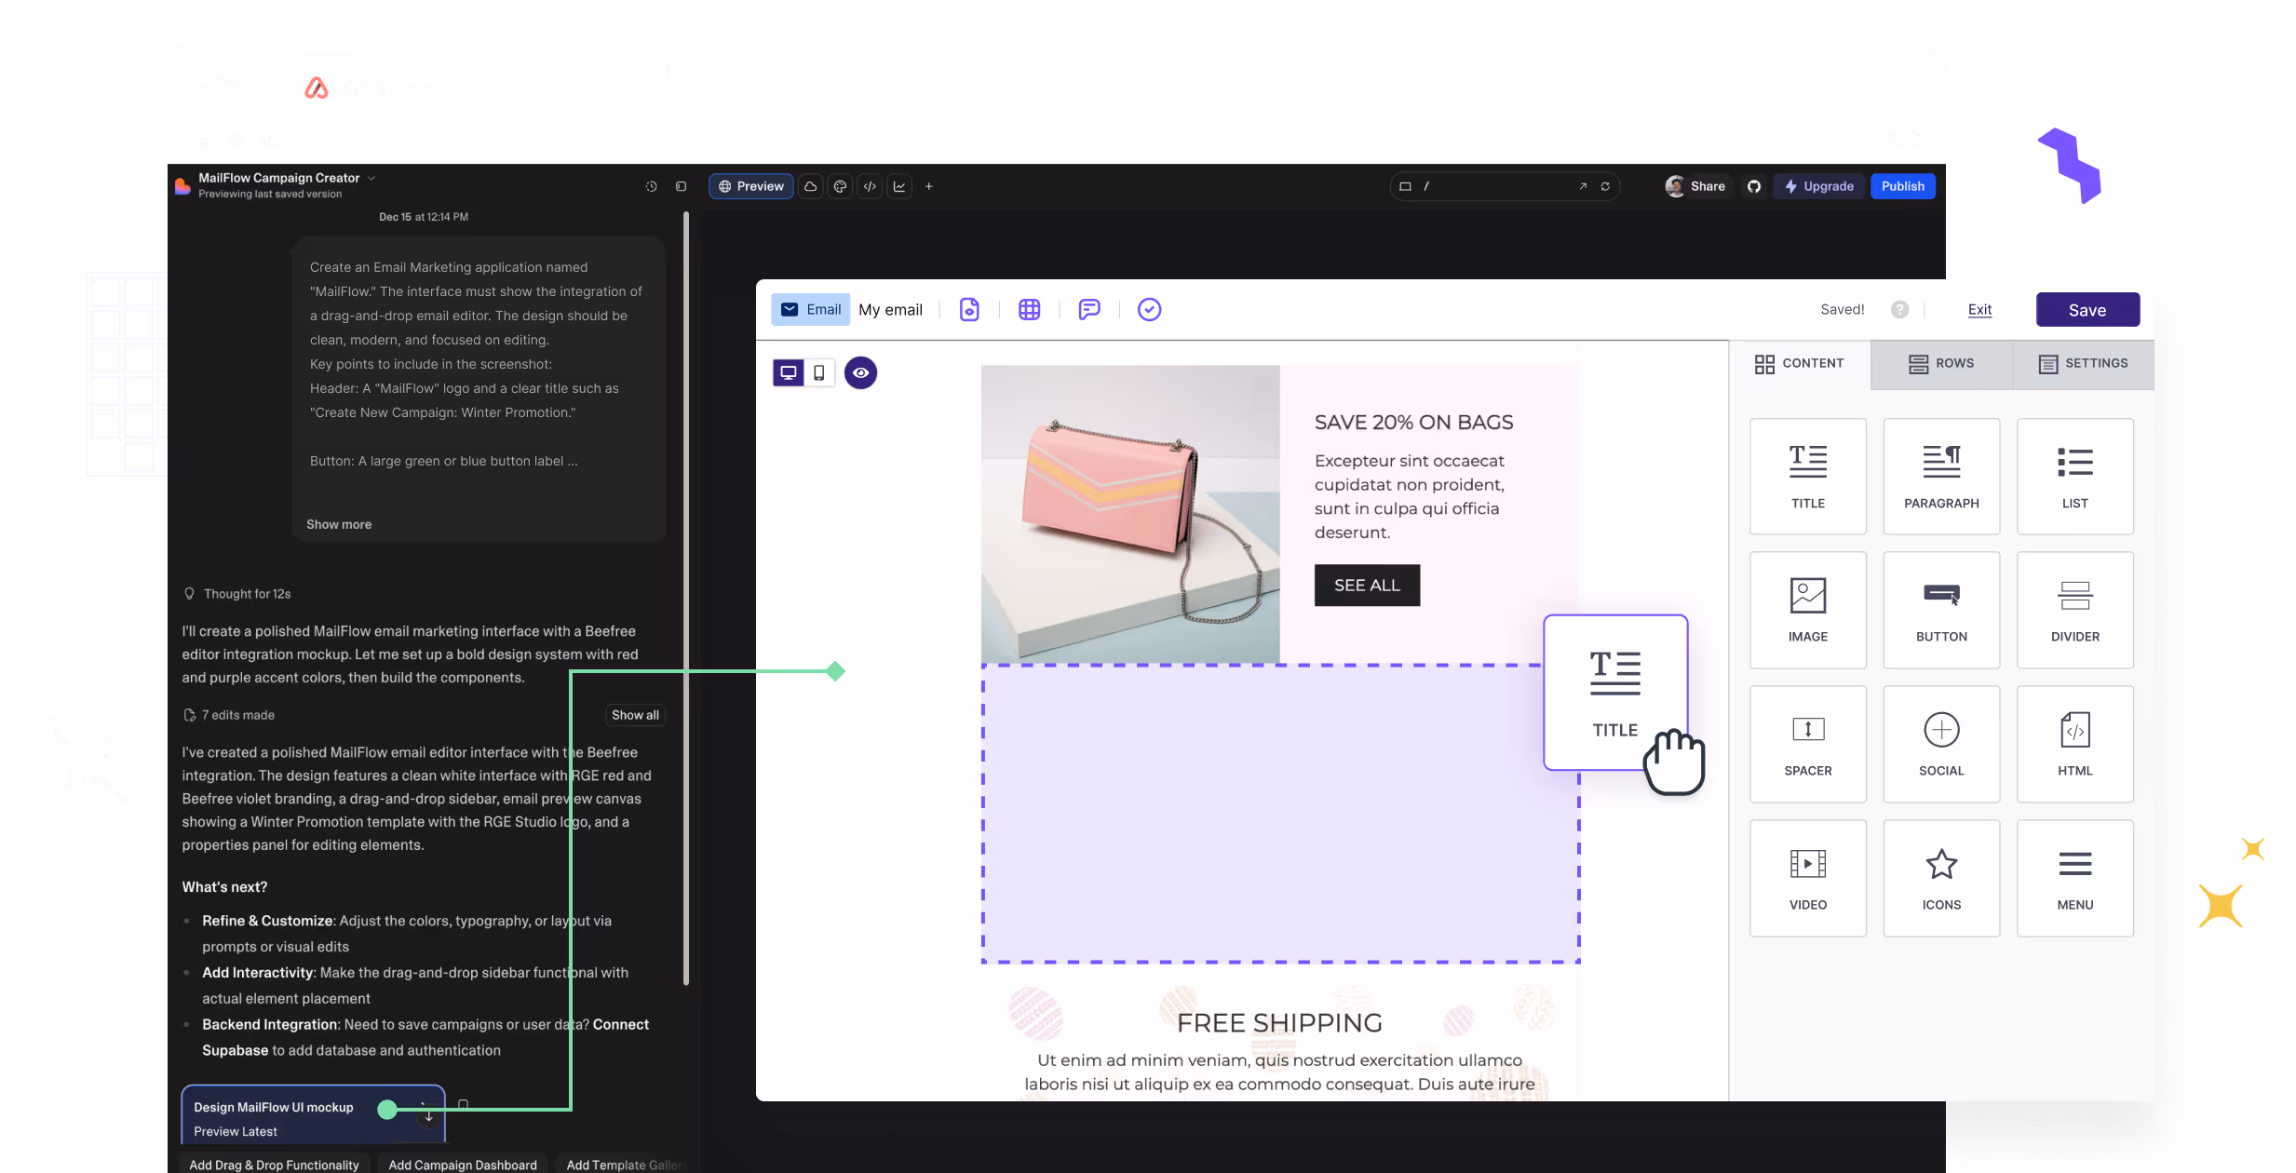Select the HTML content block
Image resolution: width=2296 pixels, height=1173 pixels.
pyautogui.click(x=2074, y=744)
